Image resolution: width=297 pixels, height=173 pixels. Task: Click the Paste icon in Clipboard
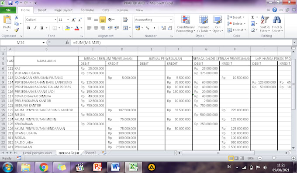(x=7, y=20)
